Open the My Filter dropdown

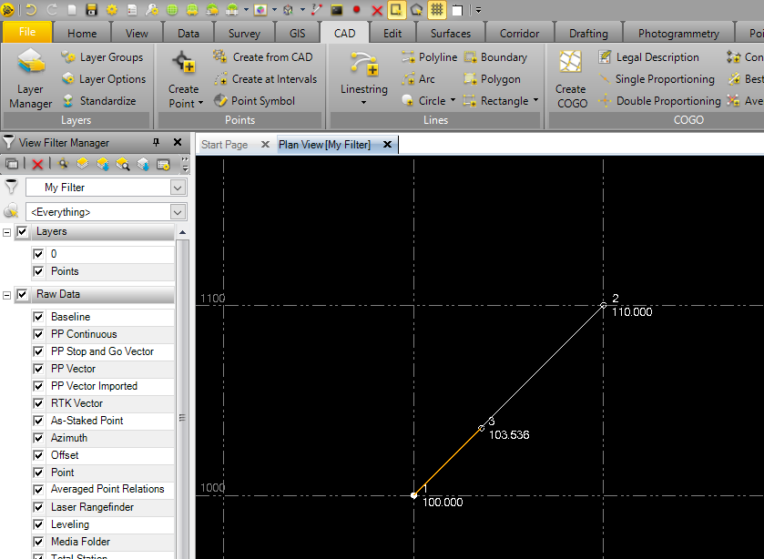pyautogui.click(x=178, y=188)
